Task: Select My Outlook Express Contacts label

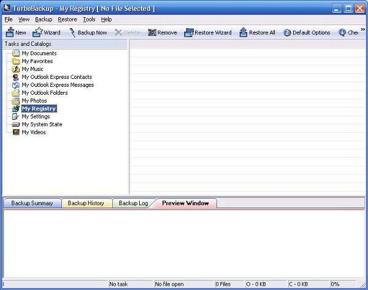Action: pyautogui.click(x=57, y=77)
